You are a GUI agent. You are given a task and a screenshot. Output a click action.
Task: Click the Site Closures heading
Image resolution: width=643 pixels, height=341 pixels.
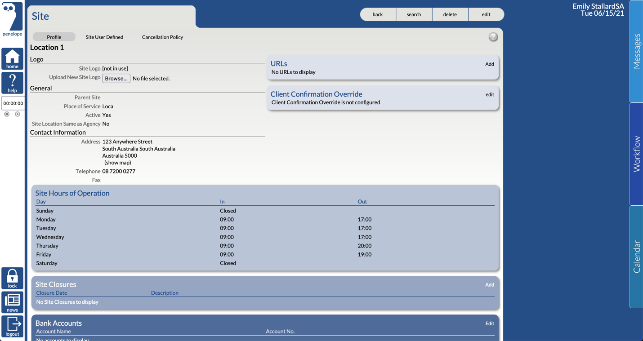pyautogui.click(x=56, y=284)
